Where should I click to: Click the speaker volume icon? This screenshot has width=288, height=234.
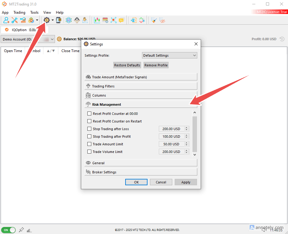(x=264, y=229)
